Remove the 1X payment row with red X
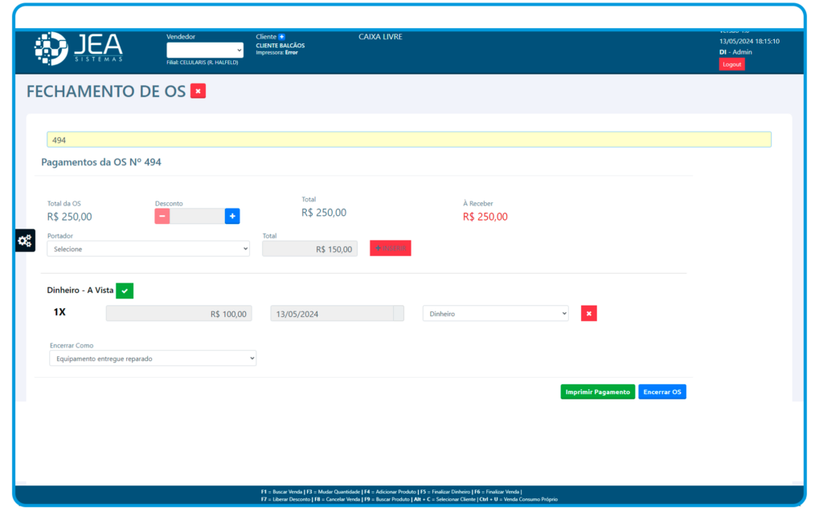The image size is (823, 516). pyautogui.click(x=588, y=314)
